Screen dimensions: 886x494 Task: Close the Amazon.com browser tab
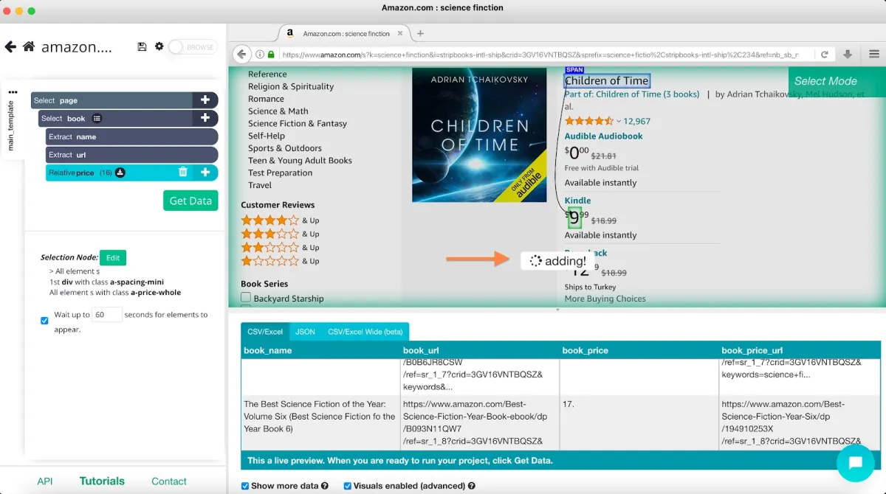[x=401, y=33]
